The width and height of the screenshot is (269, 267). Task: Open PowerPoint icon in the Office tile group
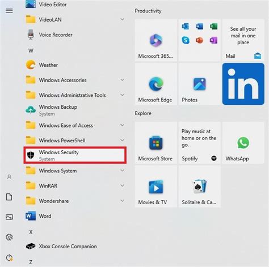click(x=199, y=40)
